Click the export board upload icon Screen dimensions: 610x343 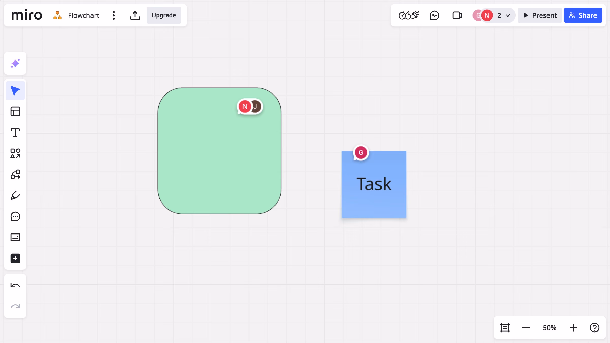[x=135, y=15]
